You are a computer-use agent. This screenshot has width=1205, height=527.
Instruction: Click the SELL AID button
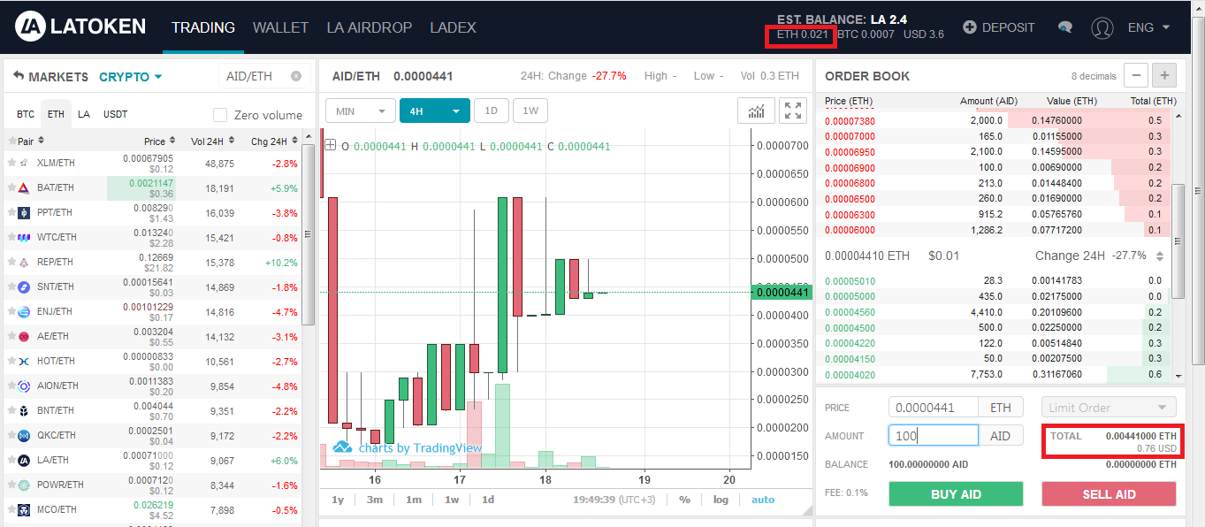[x=1109, y=494]
